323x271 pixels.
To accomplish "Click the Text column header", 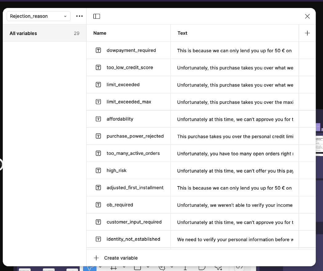I will 182,33.
